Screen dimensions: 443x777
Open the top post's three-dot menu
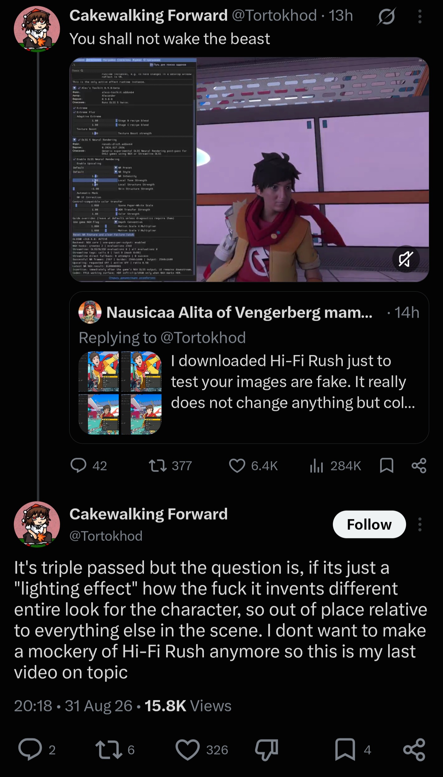point(420,16)
